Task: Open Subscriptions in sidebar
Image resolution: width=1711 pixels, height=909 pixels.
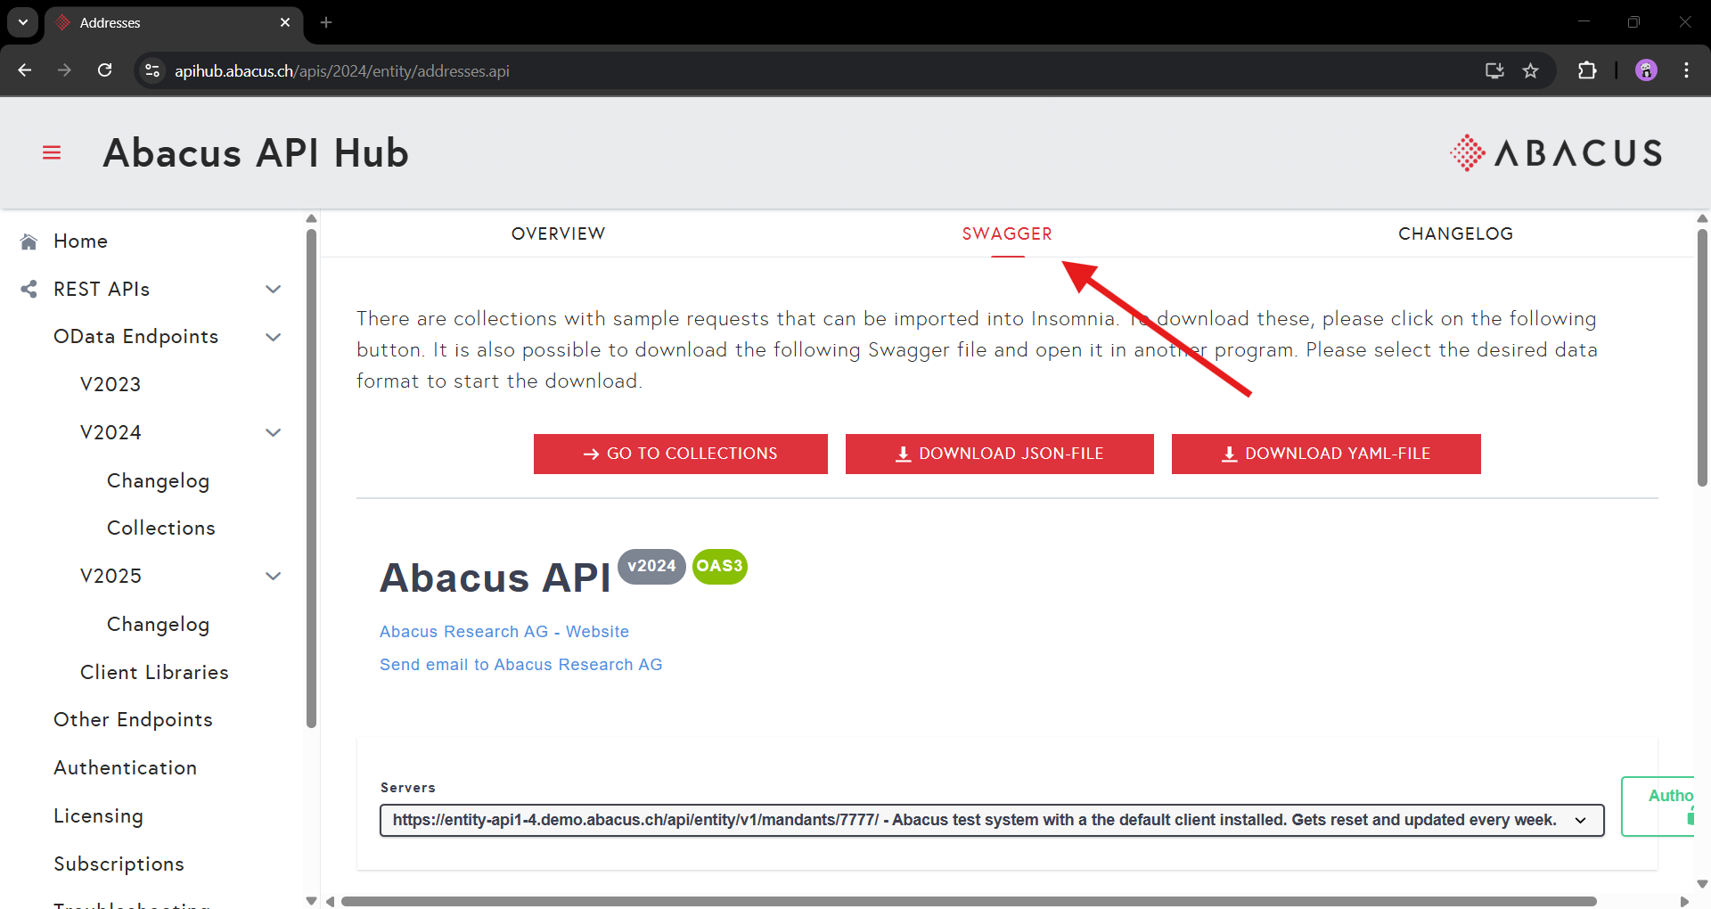Action: pos(119,864)
